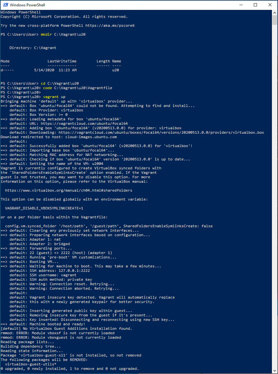Click the virtualbox.org sharedfolders manual URL
The width and height of the screenshot is (278, 374).
(x=69, y=190)
